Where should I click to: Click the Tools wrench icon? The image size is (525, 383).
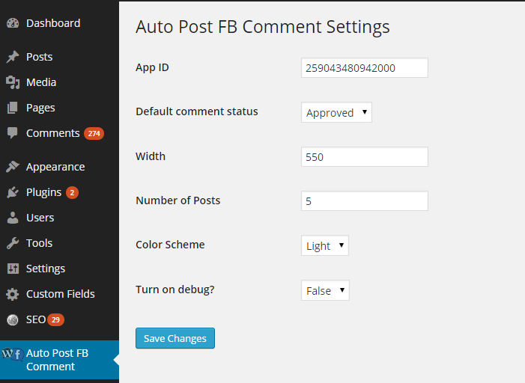tap(13, 243)
